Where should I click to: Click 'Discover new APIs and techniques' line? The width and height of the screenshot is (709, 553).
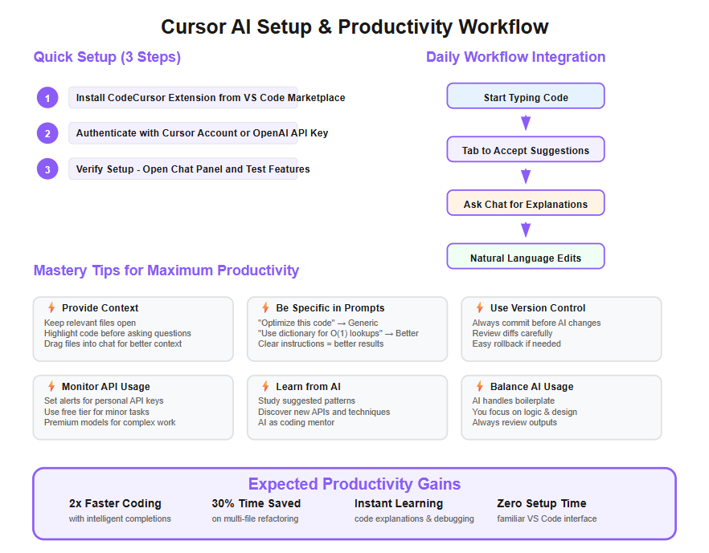click(324, 412)
